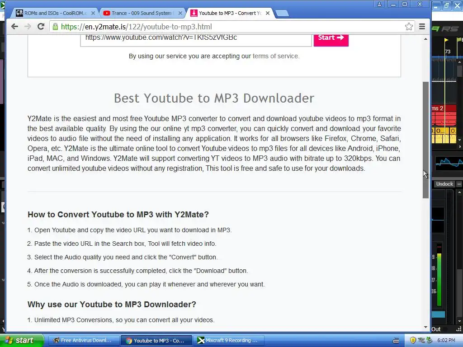463x347 pixels.
Task: Click the yellow security shield tray icon
Action: (413, 340)
